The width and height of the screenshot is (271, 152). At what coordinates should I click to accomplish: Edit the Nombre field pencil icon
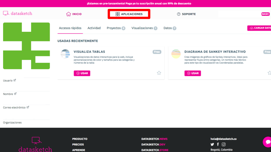pos(15,94)
